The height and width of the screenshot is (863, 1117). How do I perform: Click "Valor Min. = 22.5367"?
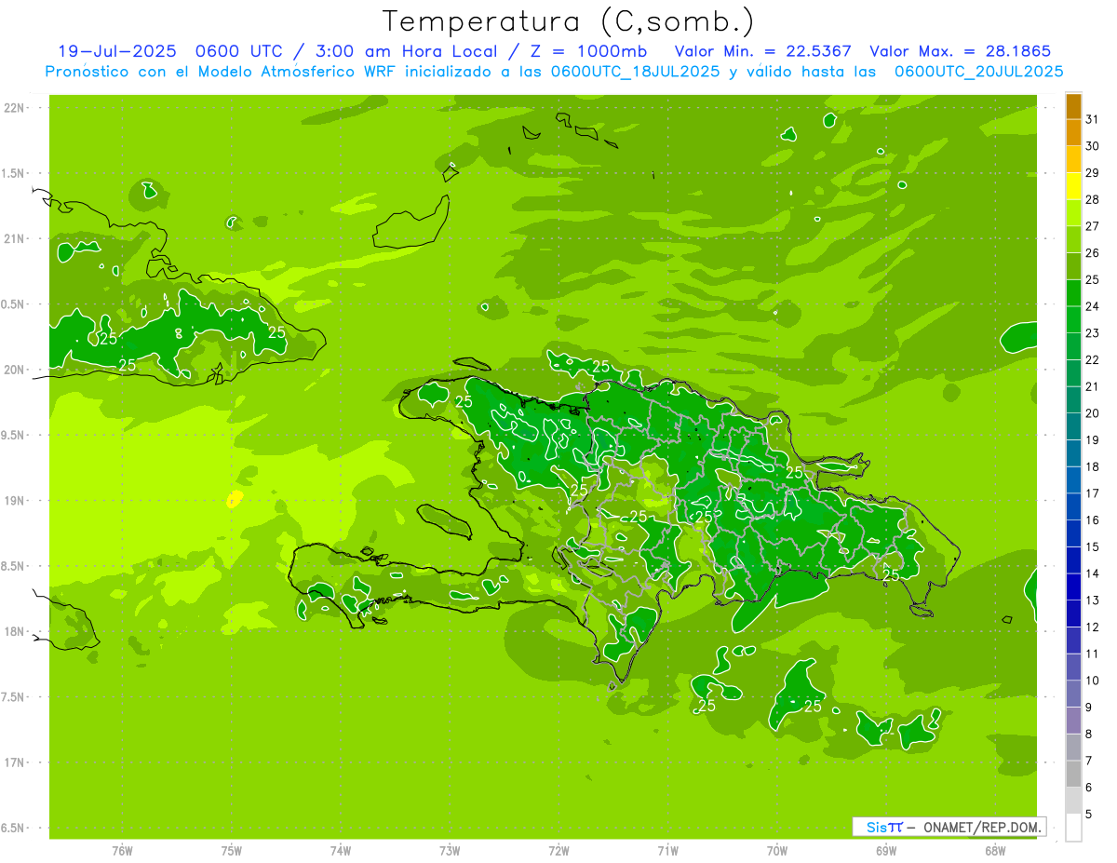coord(764,51)
